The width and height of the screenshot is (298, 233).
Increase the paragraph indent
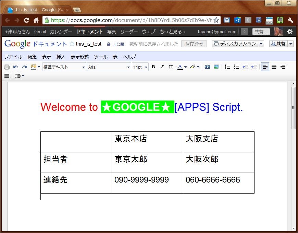(x=254, y=67)
